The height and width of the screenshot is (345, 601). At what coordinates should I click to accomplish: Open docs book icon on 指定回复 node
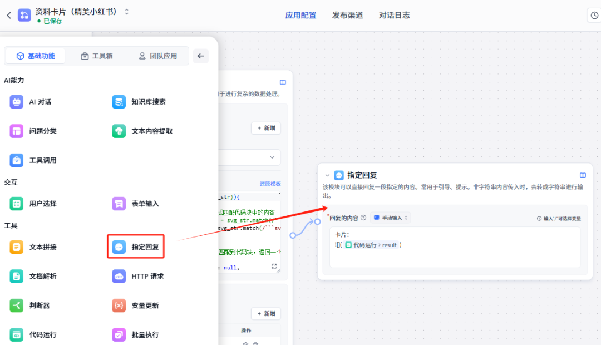[583, 175]
